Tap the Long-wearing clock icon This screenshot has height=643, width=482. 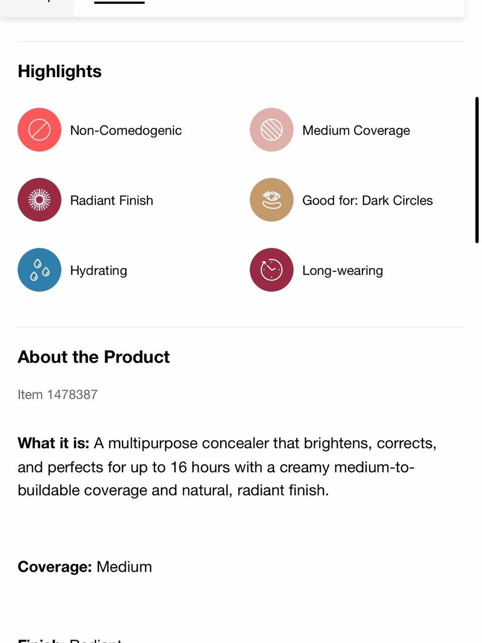point(271,270)
